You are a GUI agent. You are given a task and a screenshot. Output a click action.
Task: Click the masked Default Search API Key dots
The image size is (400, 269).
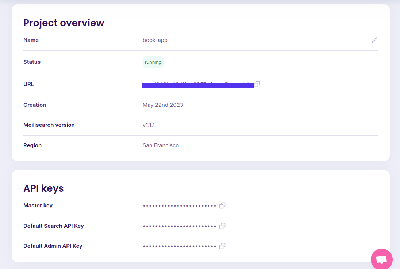(180, 226)
